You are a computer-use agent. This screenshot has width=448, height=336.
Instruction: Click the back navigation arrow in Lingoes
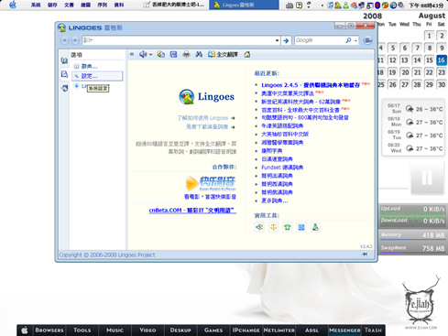[64, 40]
